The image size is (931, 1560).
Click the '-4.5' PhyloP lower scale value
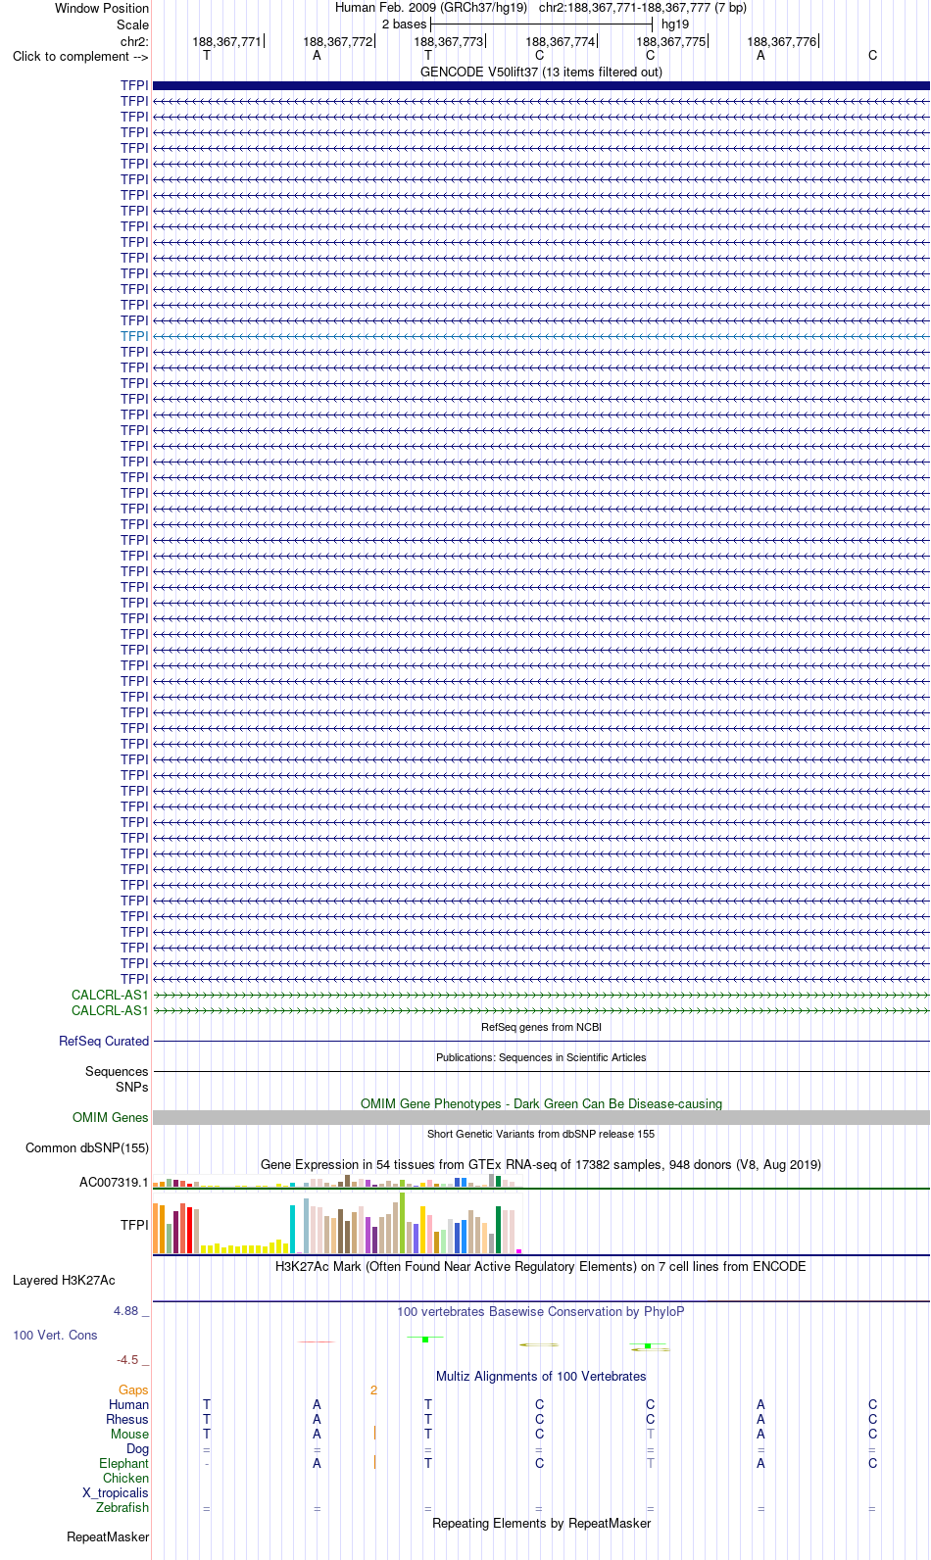pos(127,1359)
